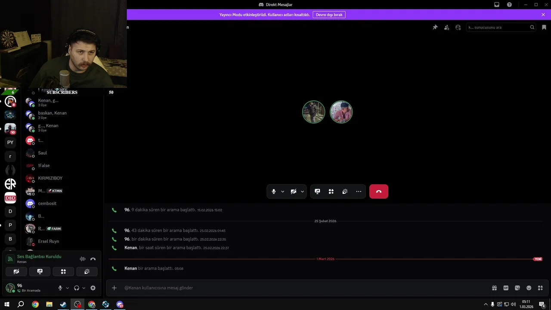The width and height of the screenshot is (551, 310).
Task: Hang up with the red disconnect button
Action: (x=379, y=192)
